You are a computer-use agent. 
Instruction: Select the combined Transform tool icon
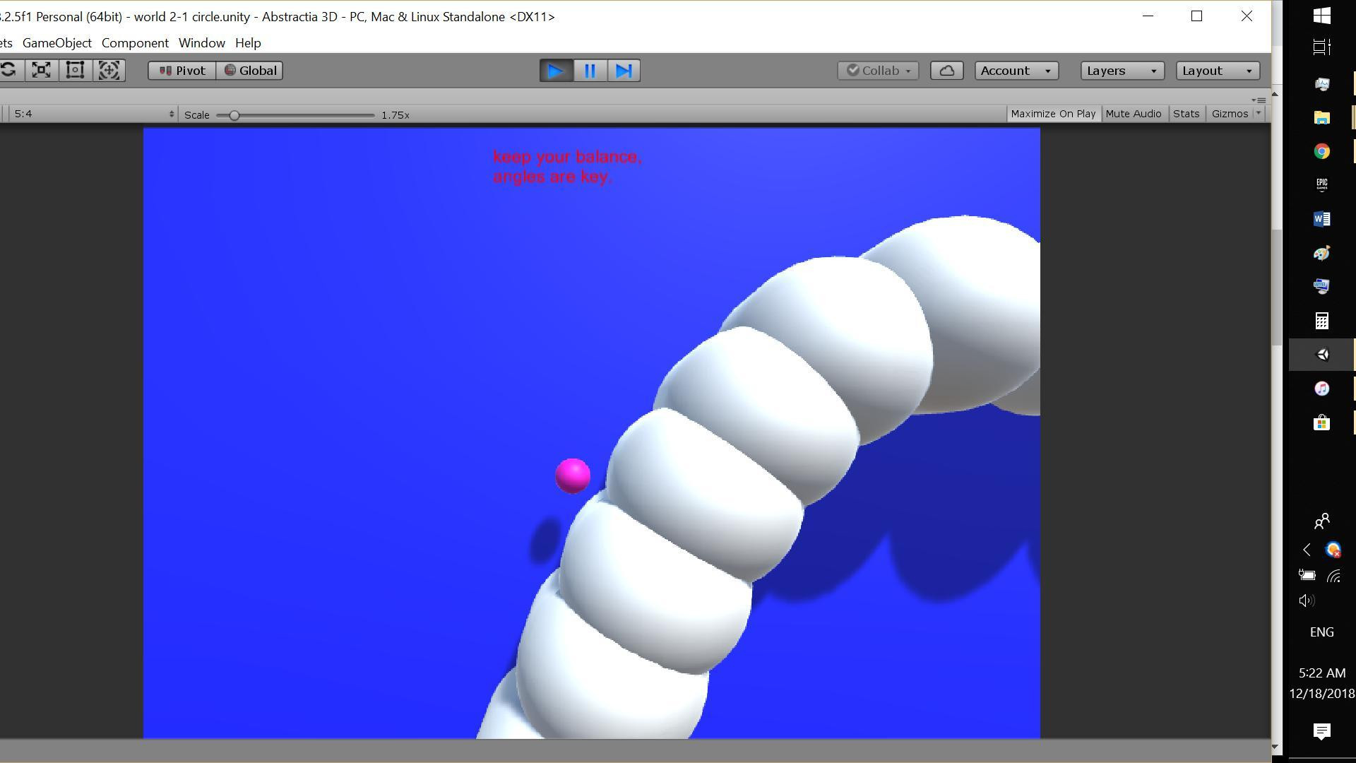[x=109, y=70]
